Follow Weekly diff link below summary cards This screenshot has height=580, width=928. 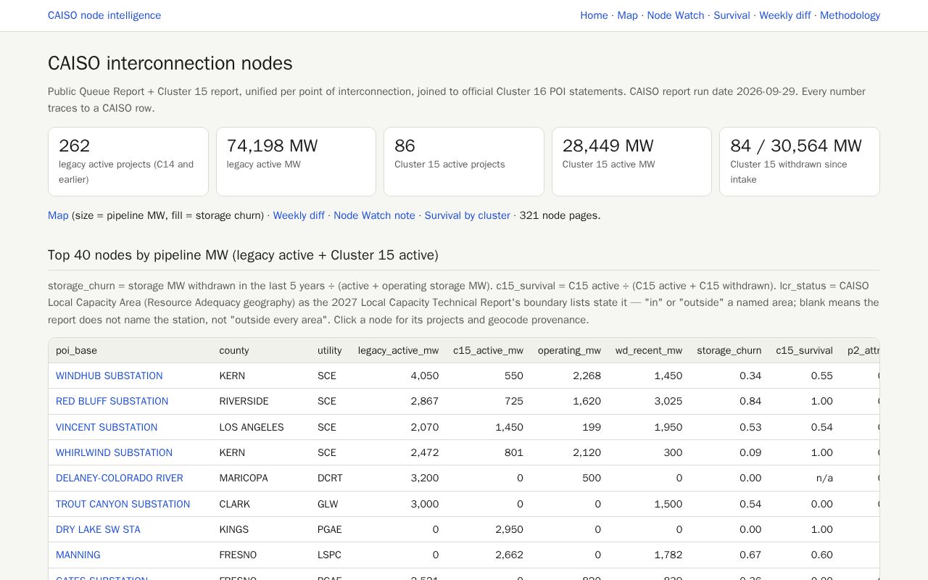[299, 215]
